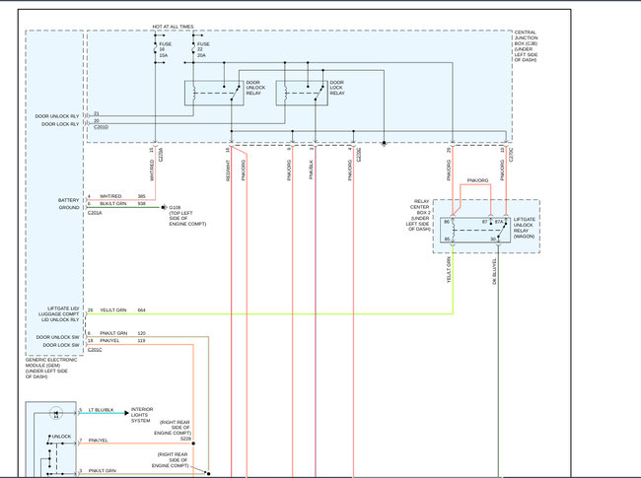Select the DOOR LOCK RLY pin label
Image resolution: width=641 pixels, height=478 pixels.
(60, 124)
